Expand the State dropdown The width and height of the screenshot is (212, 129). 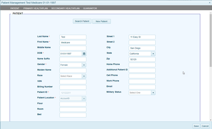click(153, 54)
